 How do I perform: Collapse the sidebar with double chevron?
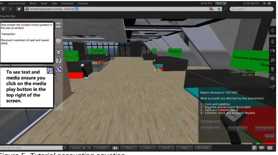pos(273,30)
